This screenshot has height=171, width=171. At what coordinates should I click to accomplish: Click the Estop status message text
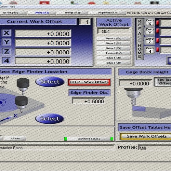tap(11, 148)
